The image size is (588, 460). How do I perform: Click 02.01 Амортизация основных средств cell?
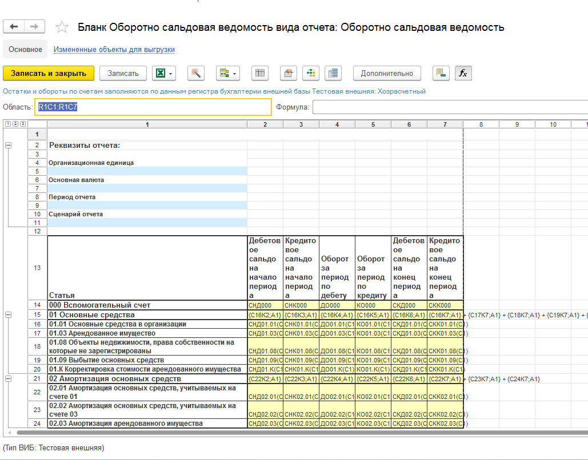coord(147,392)
